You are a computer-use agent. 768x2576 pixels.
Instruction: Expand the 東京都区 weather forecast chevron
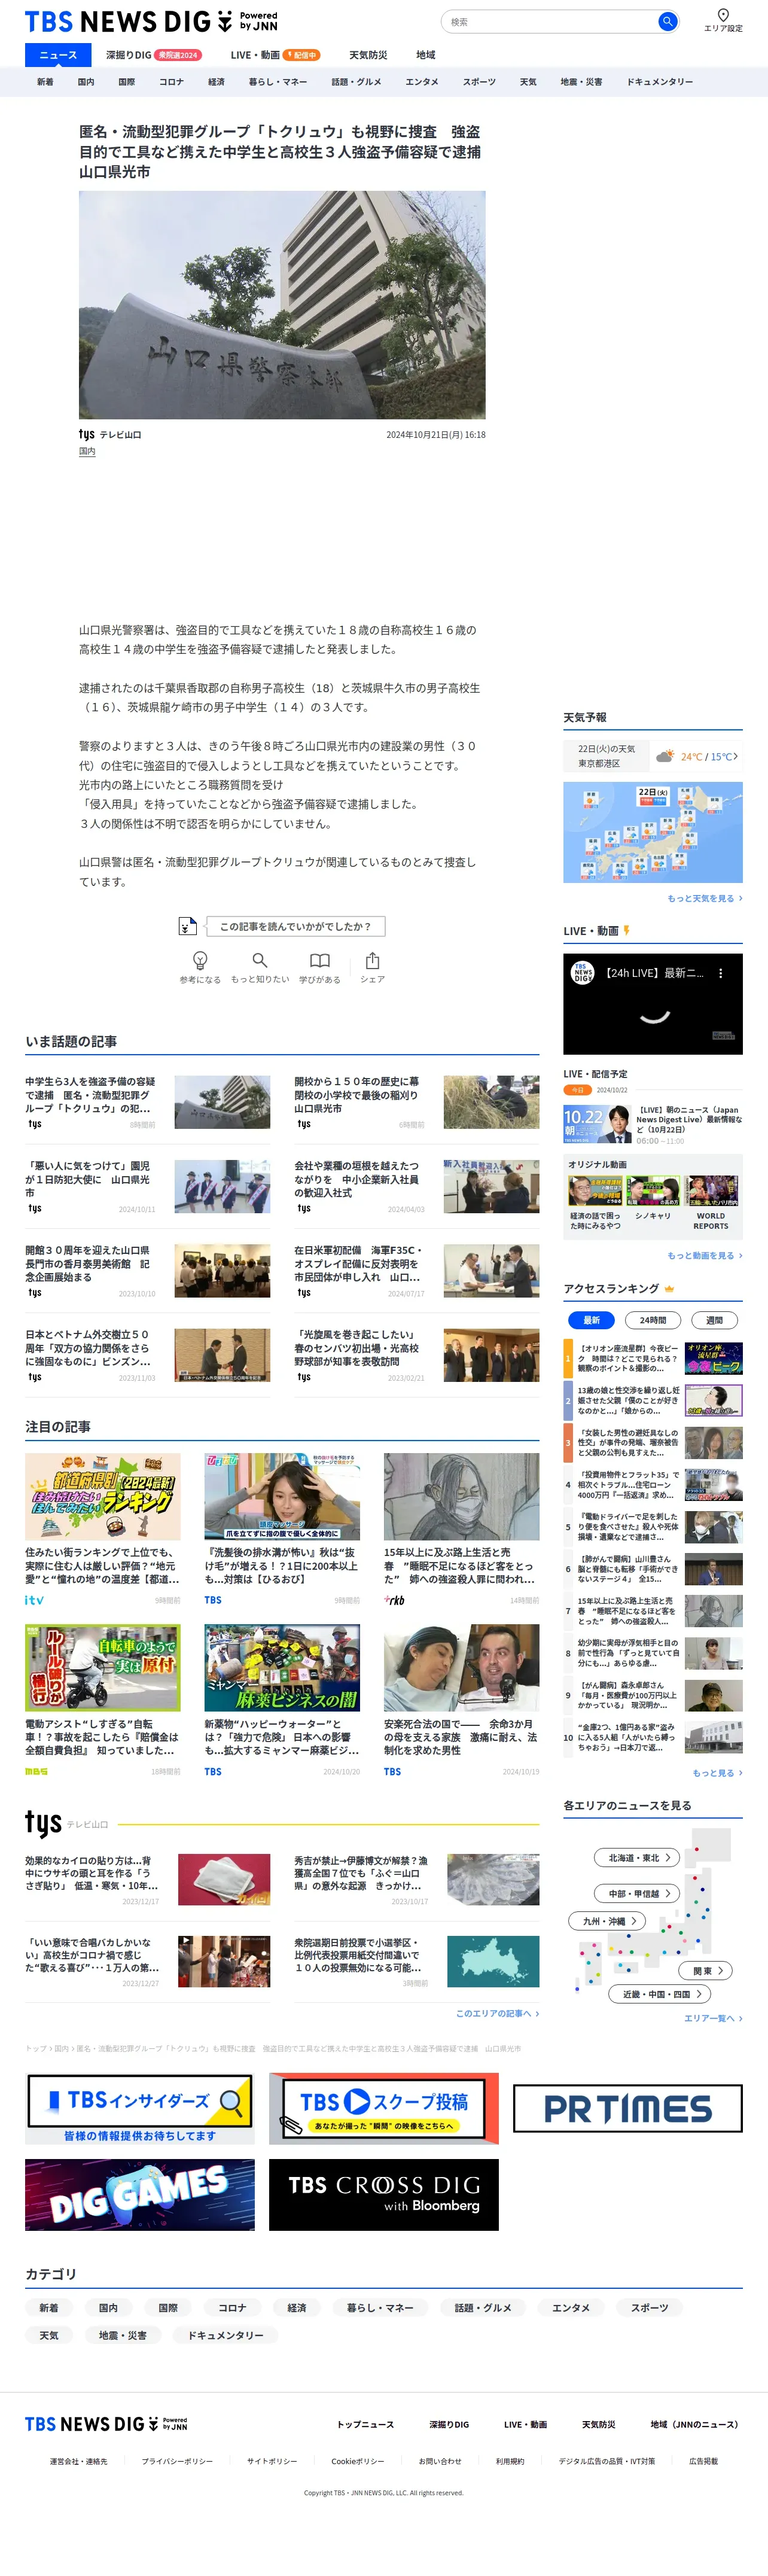tap(735, 756)
